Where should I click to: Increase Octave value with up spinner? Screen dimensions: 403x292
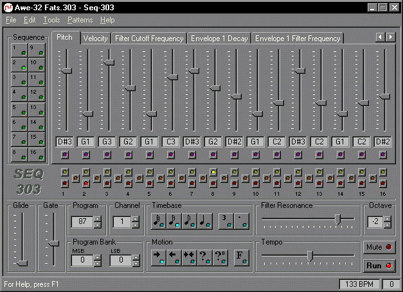388,219
